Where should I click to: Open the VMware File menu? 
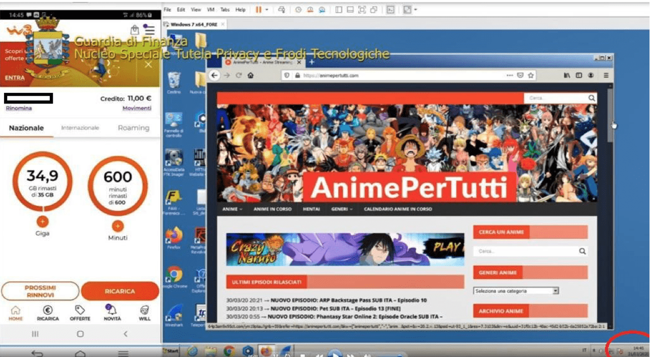[168, 10]
